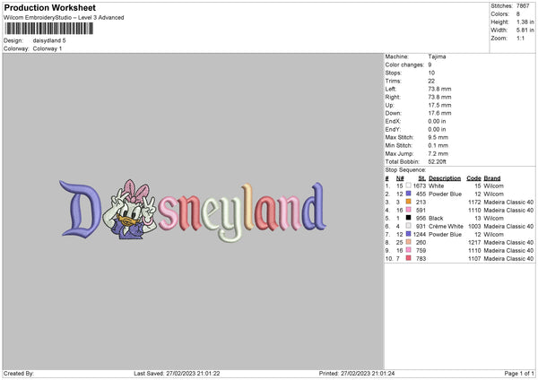The height and width of the screenshot is (380, 538).
Task: Click the N# column header
Action: (x=400, y=178)
